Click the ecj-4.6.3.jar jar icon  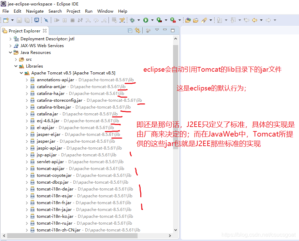click(33, 121)
